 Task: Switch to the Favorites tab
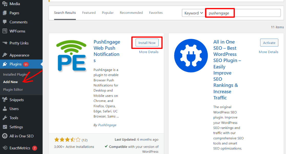(156, 13)
